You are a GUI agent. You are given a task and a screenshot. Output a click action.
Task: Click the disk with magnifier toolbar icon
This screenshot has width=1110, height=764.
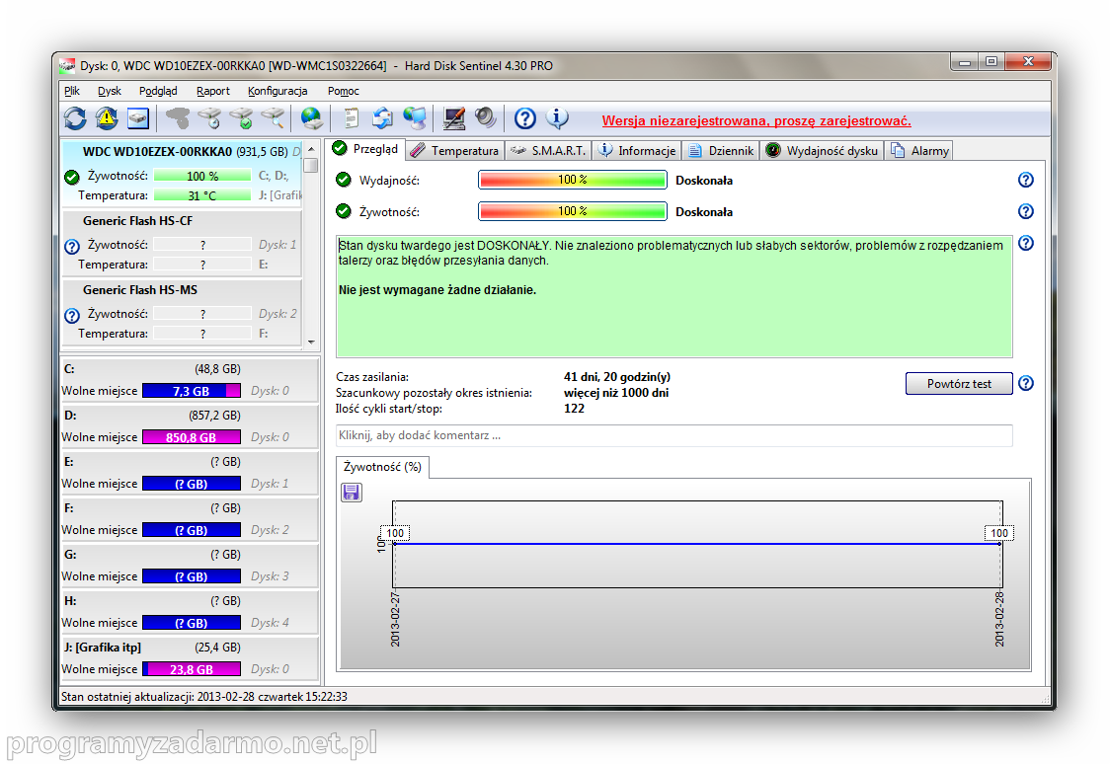click(x=273, y=118)
